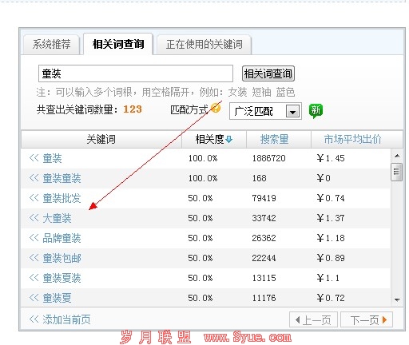Screen dimensions: 409x345
Task: Add keyword 童装包邮 via its << icon
Action: 34,258
